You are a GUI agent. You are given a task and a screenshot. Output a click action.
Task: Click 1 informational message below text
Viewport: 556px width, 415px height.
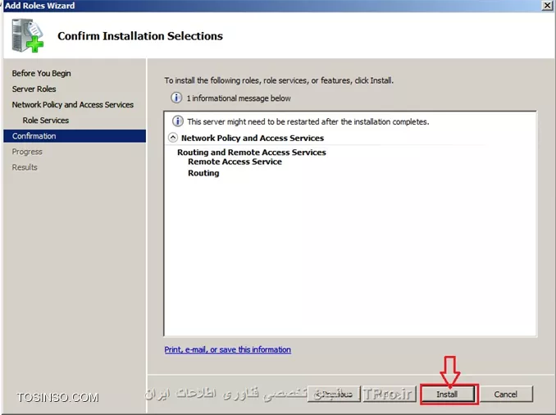tap(239, 98)
